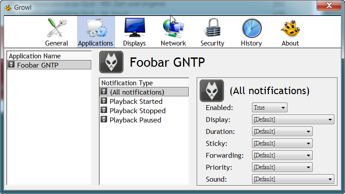This screenshot has width=345, height=194.
Task: Open the Sound dropdown
Action: 293,179
